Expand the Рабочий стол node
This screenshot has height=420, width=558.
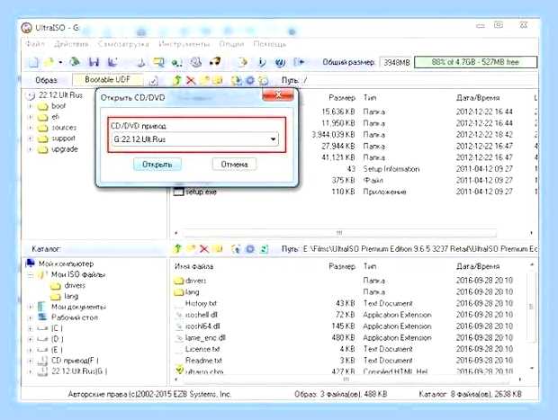31,318
